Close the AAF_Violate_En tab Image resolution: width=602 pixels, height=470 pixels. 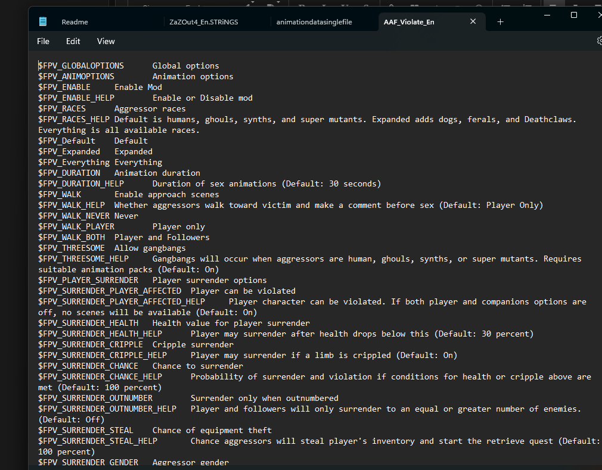[x=473, y=21]
